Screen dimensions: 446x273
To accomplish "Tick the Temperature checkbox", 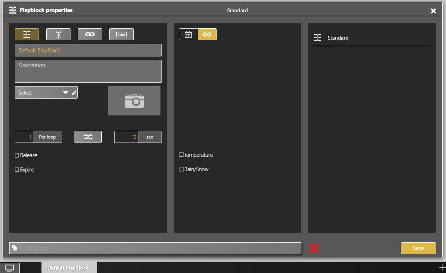I will 181,155.
